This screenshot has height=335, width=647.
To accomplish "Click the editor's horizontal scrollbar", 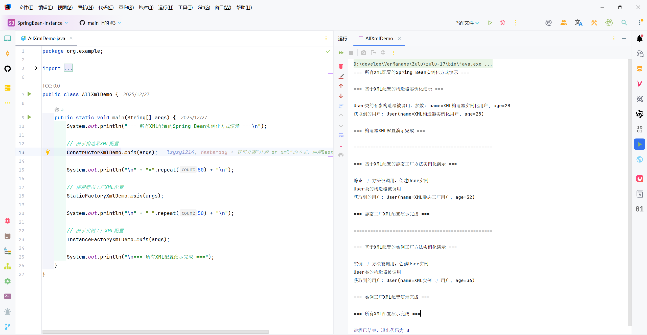I will (155, 332).
